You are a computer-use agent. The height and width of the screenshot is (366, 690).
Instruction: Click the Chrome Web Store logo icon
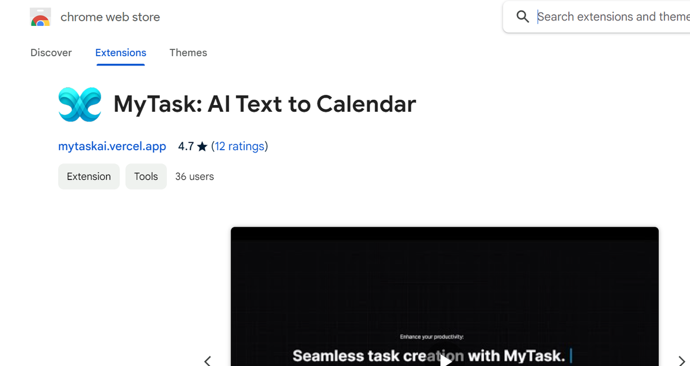(40, 17)
